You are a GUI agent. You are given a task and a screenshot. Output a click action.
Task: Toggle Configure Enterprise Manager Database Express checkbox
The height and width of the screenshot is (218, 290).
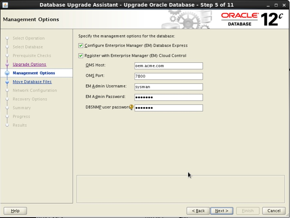tap(80, 46)
